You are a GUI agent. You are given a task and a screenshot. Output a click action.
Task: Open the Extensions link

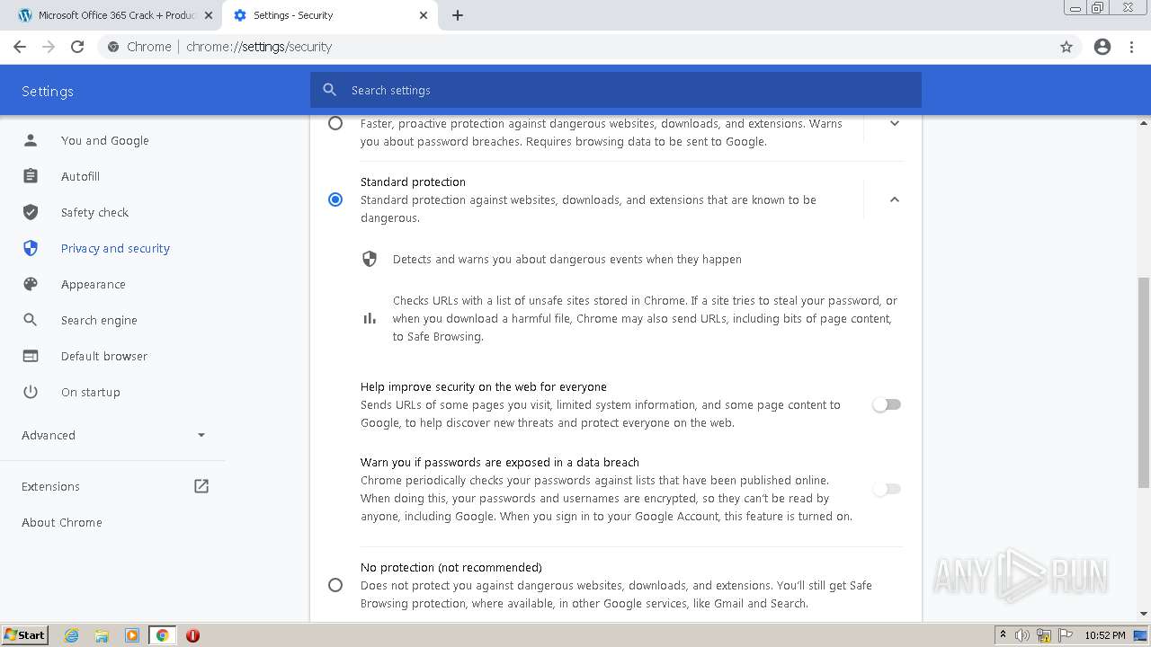point(50,486)
